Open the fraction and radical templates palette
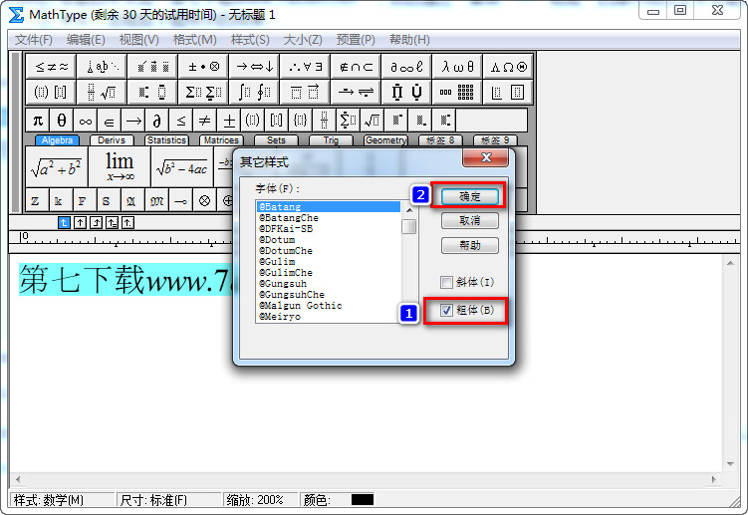748x515 pixels. 102,92
